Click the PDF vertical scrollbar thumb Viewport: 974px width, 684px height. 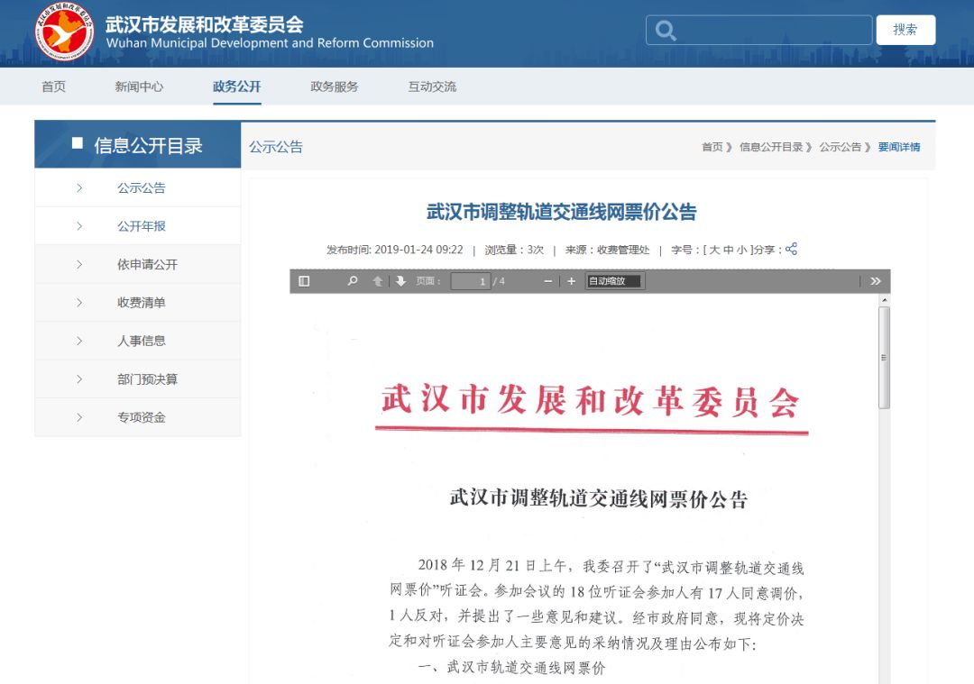[884, 356]
